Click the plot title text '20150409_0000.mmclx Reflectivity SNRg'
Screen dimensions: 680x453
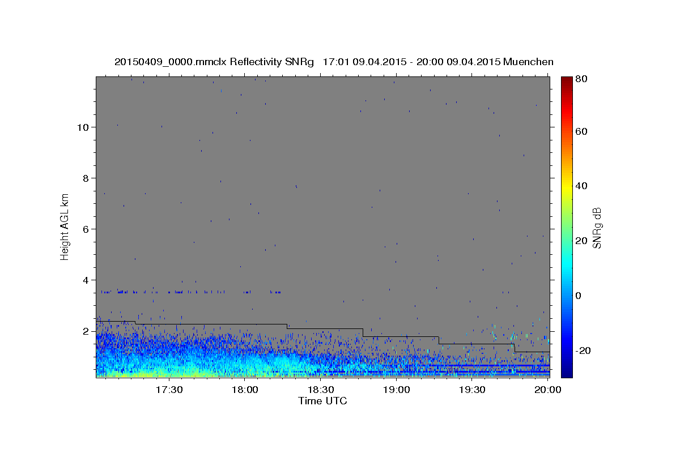pos(214,62)
